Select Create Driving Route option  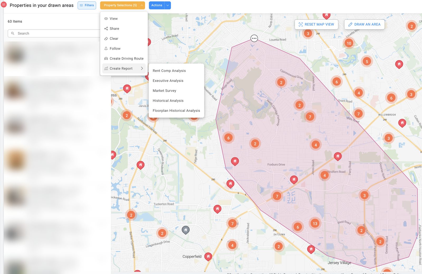tap(124, 59)
